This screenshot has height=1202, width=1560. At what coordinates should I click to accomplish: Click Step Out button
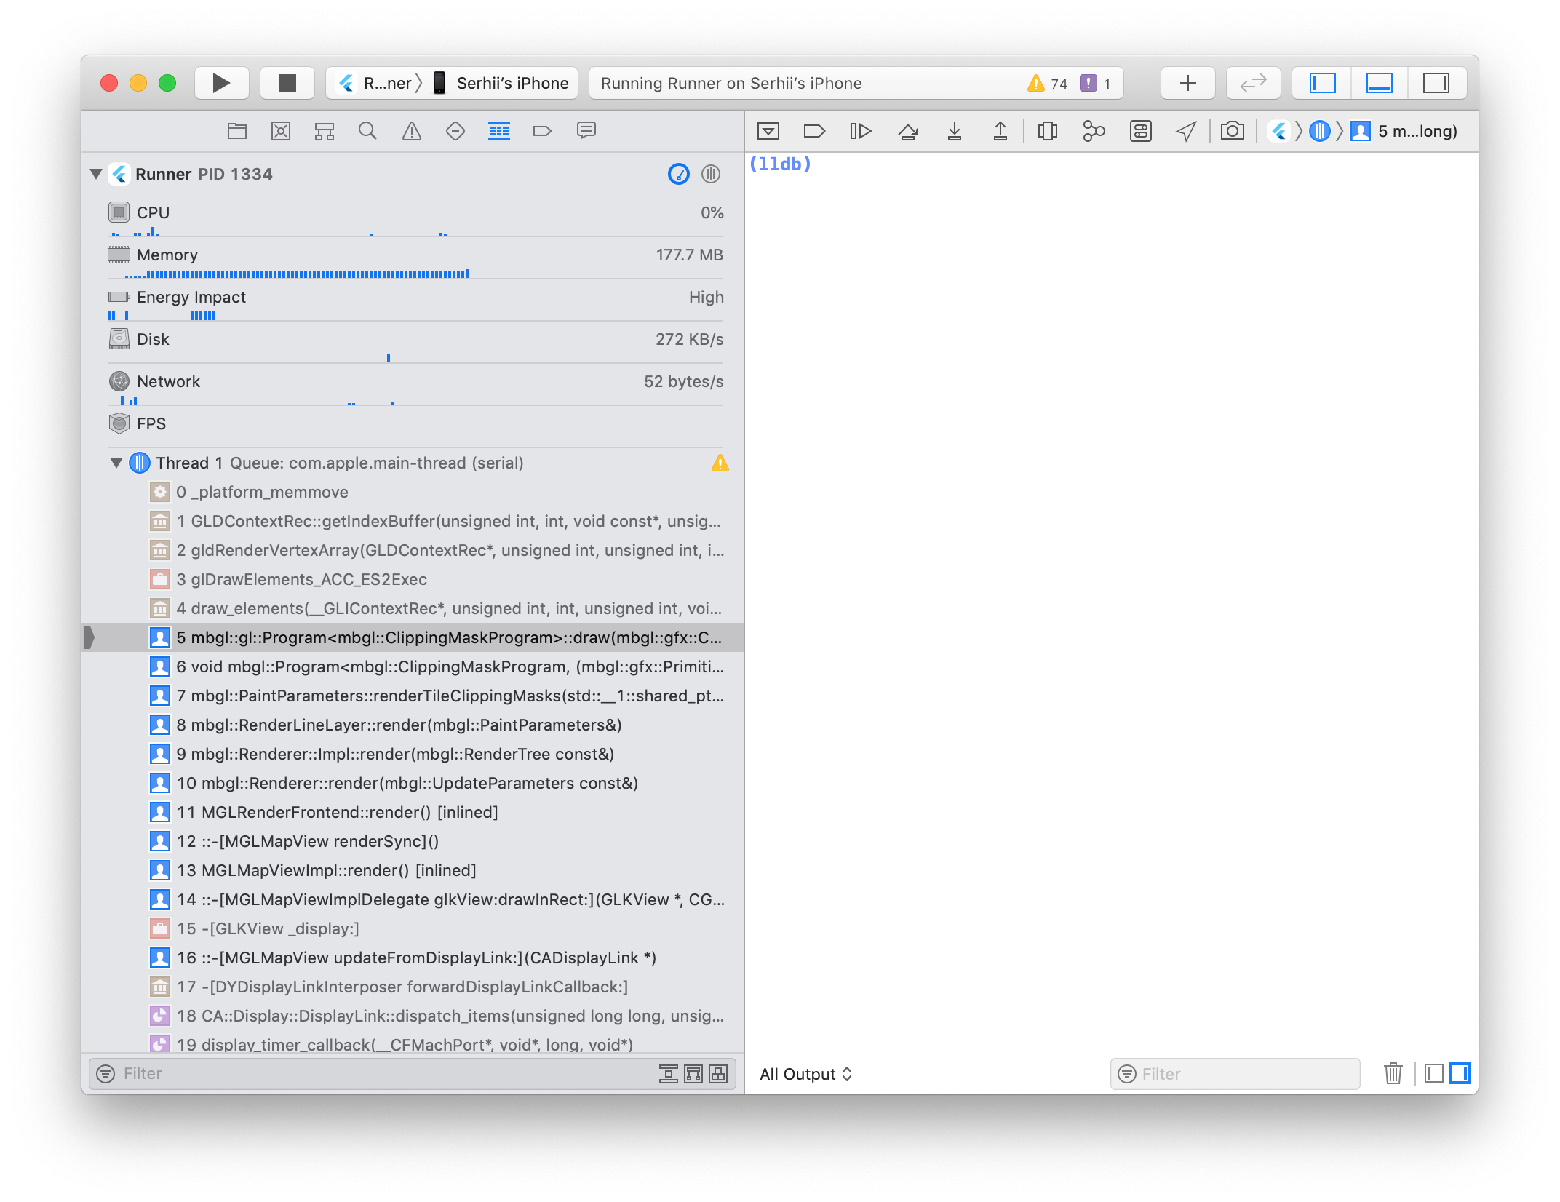coord(1000,131)
